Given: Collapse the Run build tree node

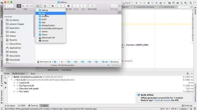Looking at the screenshot, I should click(x=12, y=80).
